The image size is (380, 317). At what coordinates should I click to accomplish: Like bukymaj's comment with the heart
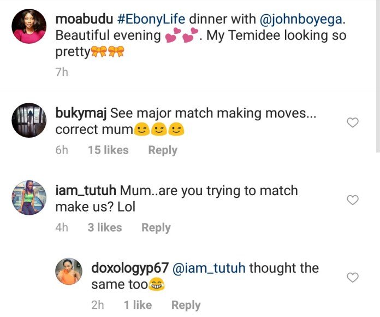tap(353, 123)
